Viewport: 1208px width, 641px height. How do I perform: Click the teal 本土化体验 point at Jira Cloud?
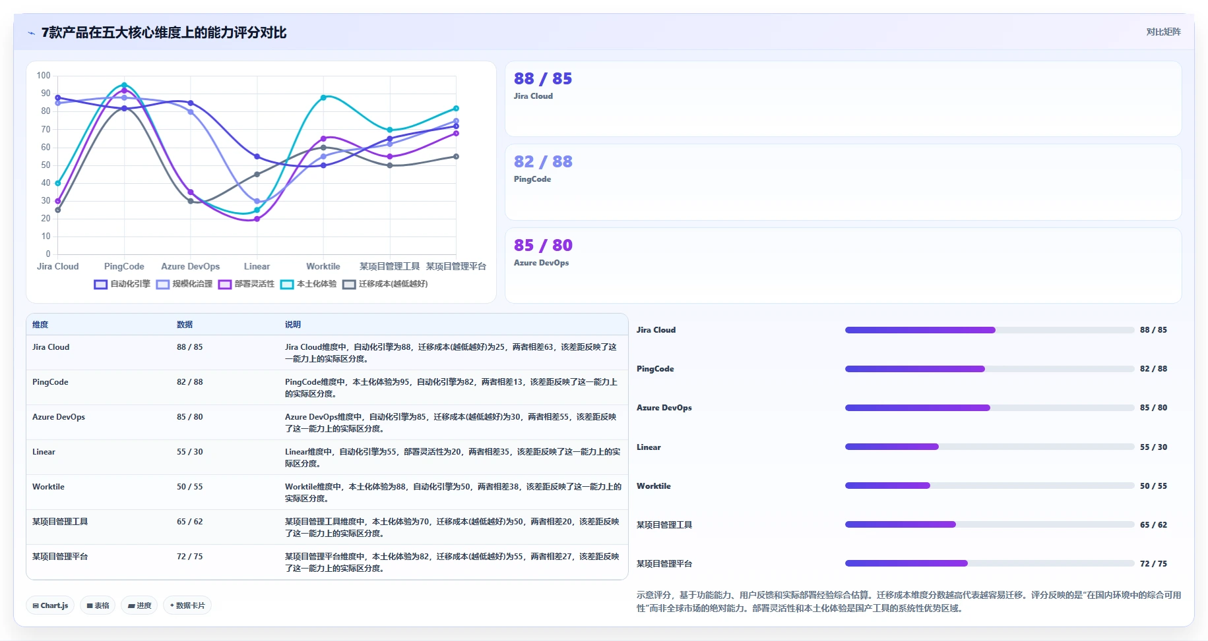[58, 183]
